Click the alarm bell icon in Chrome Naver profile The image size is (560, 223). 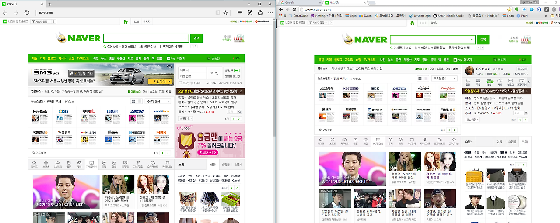point(468,81)
